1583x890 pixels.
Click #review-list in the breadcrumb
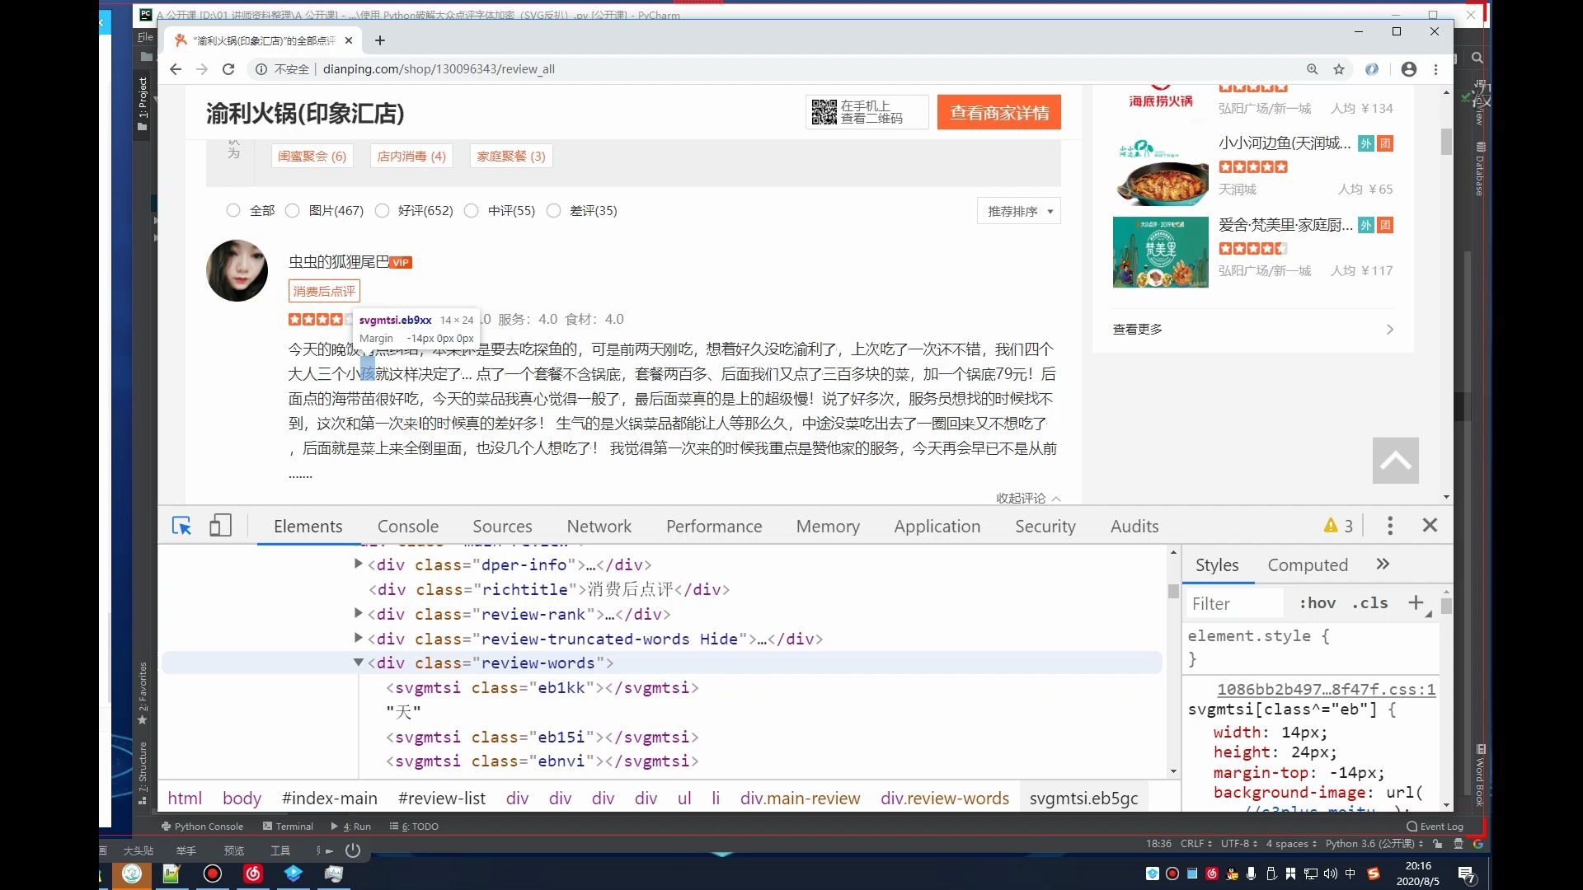pyautogui.click(x=441, y=799)
